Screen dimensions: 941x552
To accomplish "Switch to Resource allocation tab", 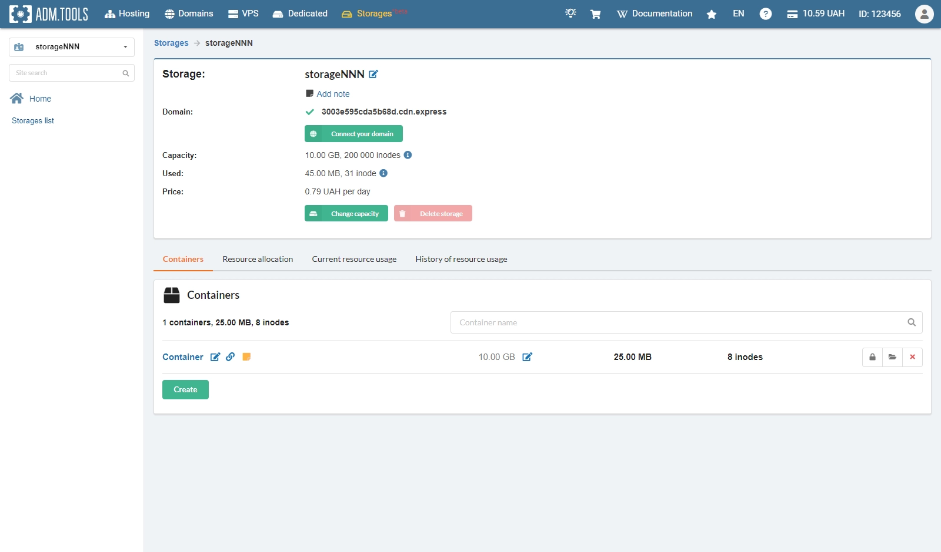I will [x=258, y=260].
